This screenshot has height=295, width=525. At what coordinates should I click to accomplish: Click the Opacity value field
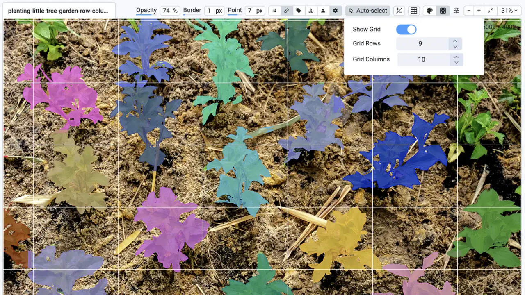(170, 11)
